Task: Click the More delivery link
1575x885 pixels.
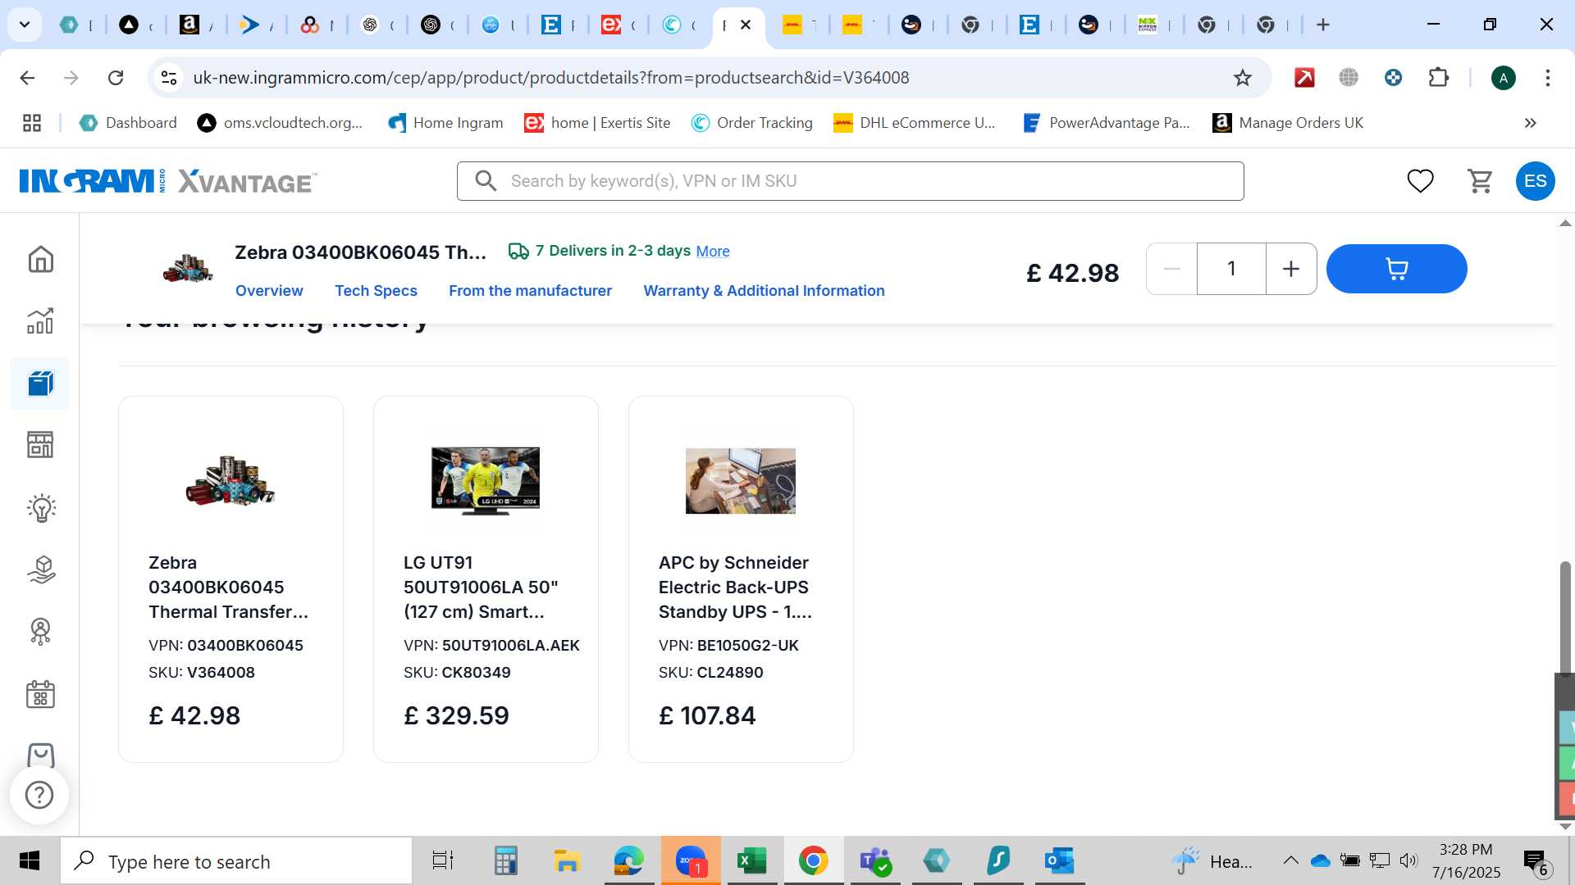Action: point(713,252)
